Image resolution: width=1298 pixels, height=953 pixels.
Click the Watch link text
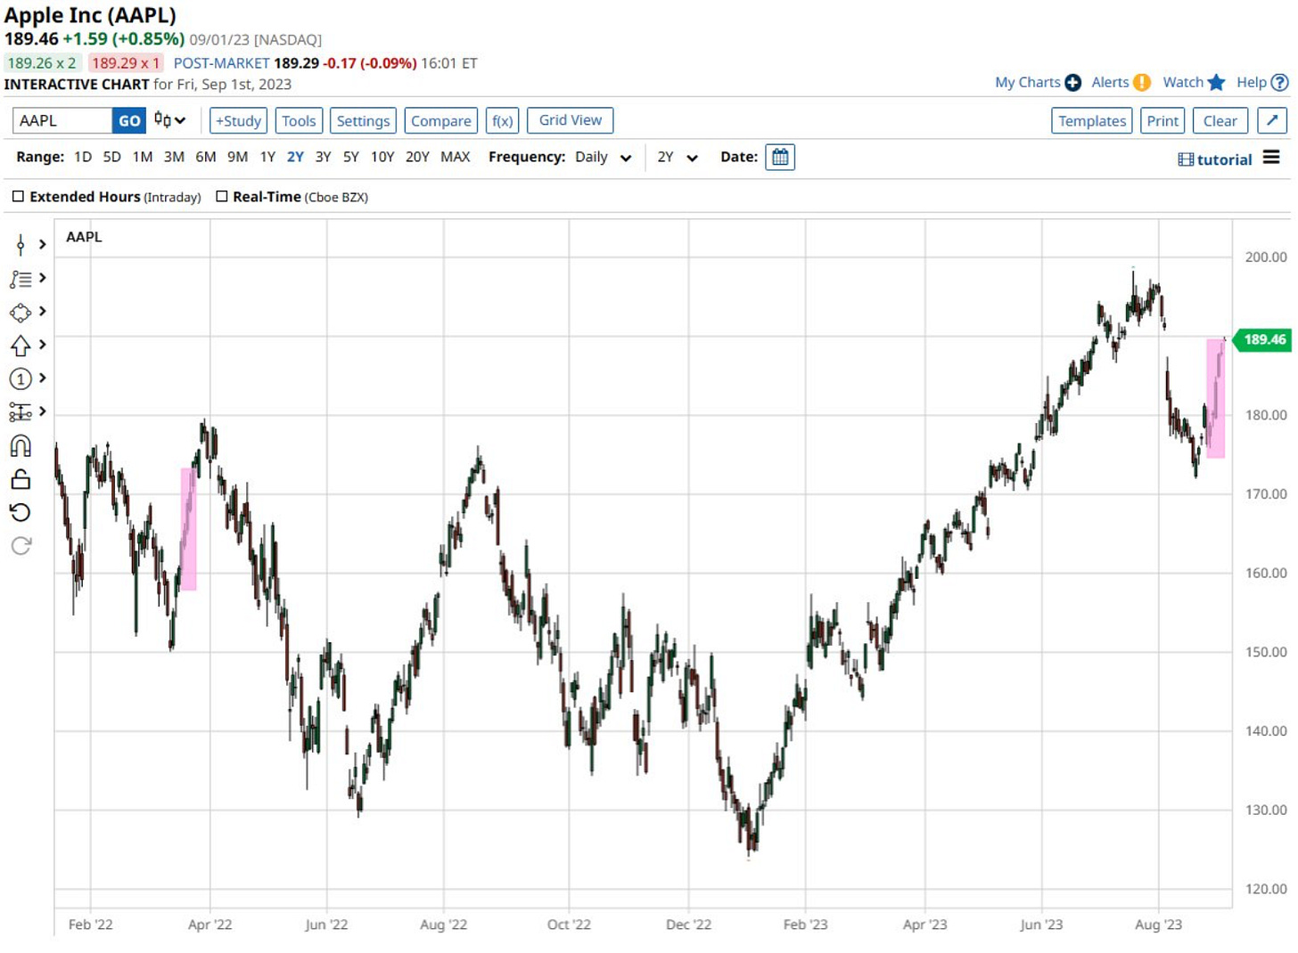[1183, 82]
